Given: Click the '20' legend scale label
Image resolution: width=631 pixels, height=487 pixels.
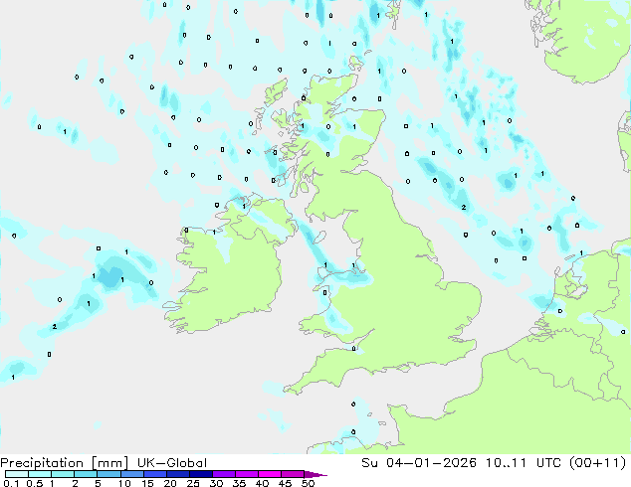Looking at the screenshot, I should (170, 483).
